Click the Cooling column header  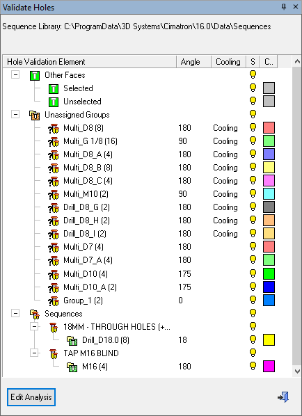[x=228, y=62]
